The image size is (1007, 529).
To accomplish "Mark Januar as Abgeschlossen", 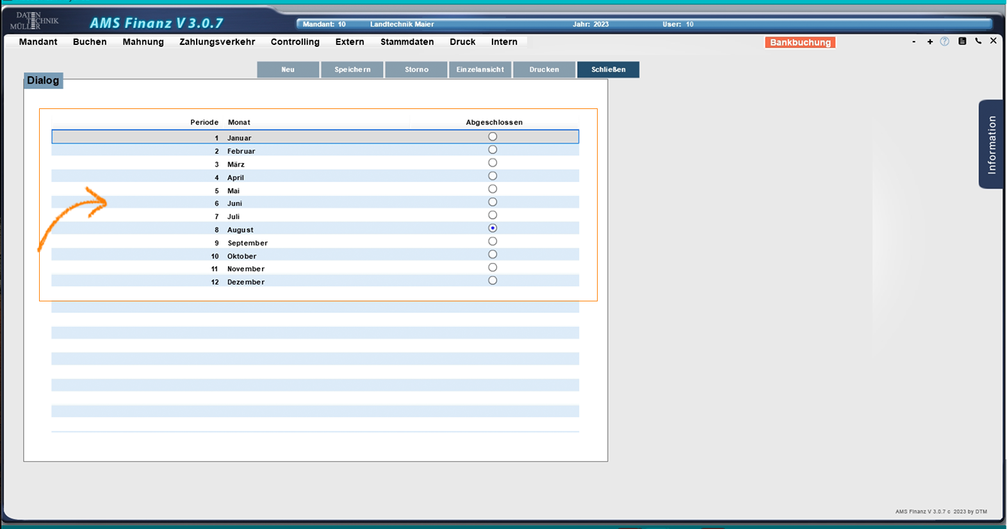I will pyautogui.click(x=492, y=137).
